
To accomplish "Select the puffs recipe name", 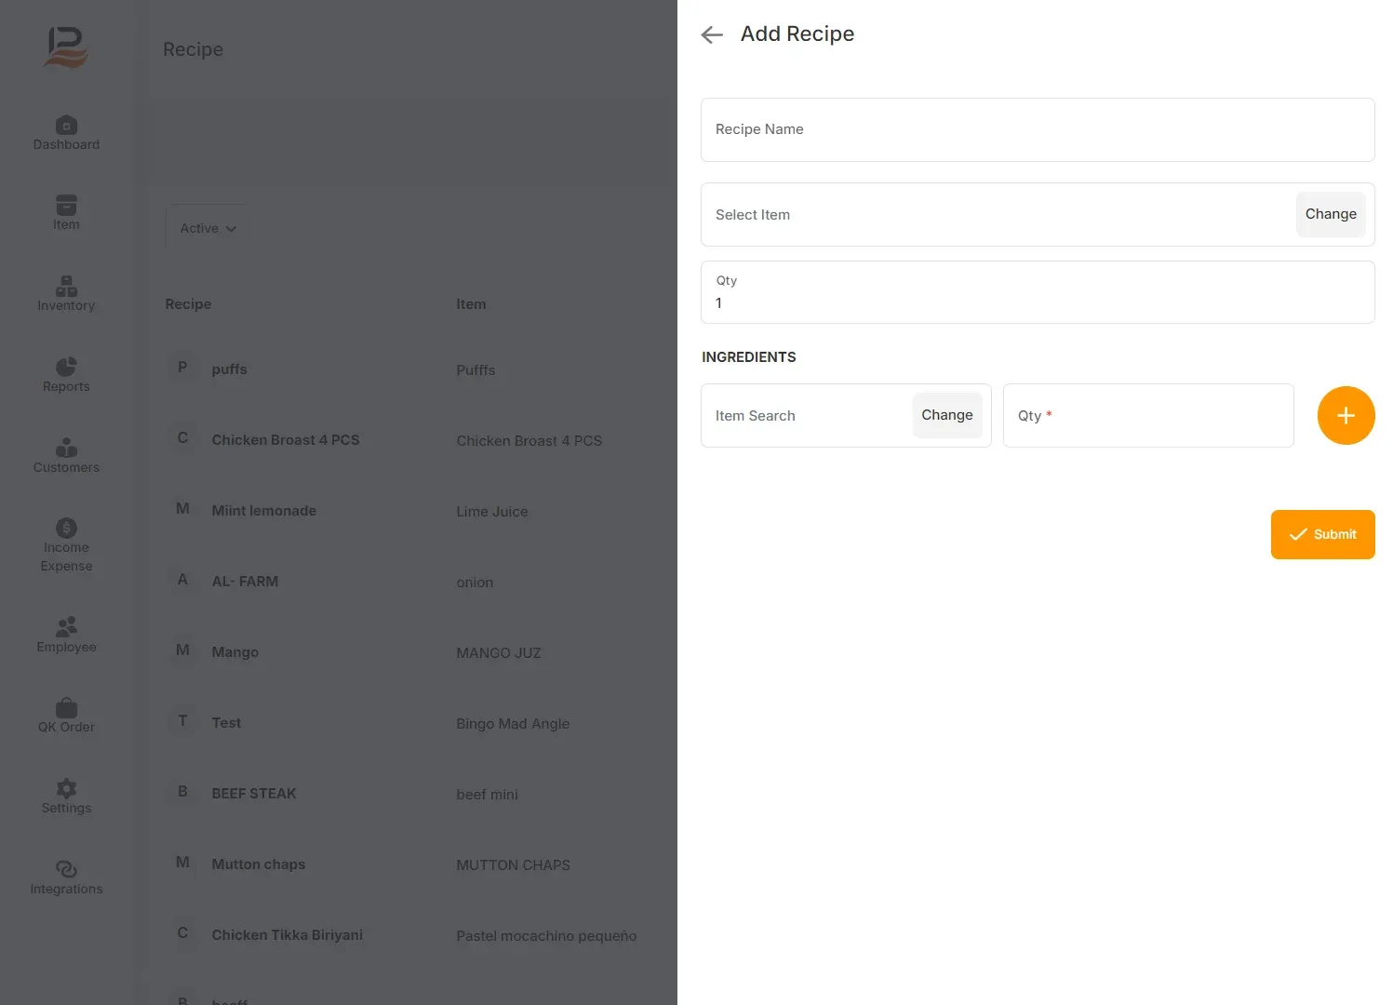I will tap(229, 369).
